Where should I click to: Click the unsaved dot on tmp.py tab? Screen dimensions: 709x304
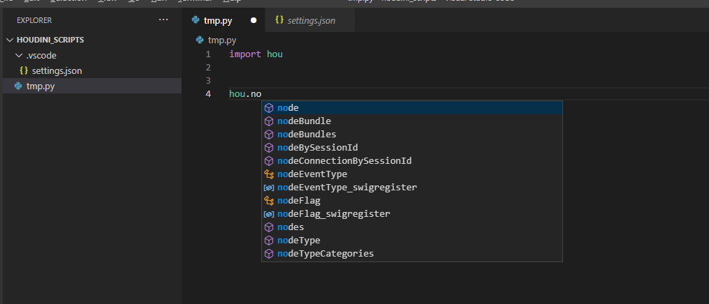(x=253, y=20)
